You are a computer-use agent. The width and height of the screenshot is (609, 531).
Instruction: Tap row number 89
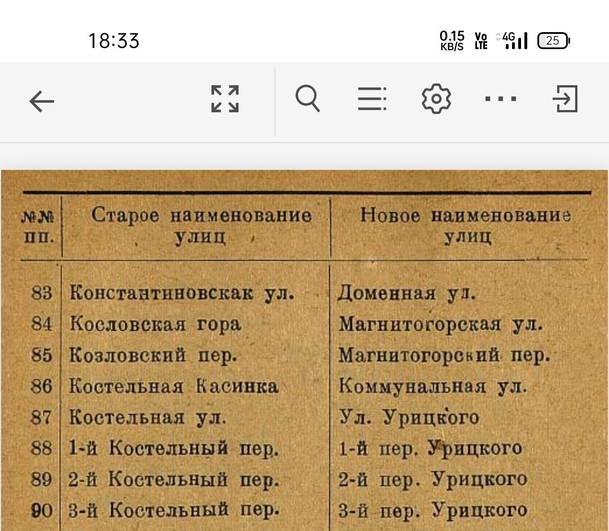pos(42,479)
